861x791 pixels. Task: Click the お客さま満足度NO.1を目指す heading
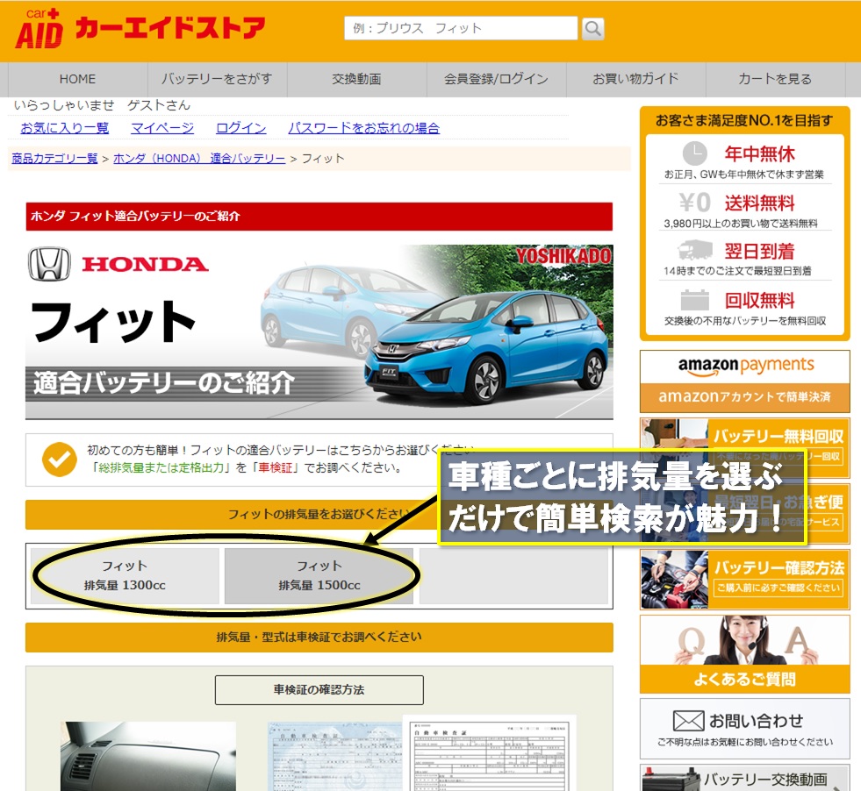tap(744, 121)
